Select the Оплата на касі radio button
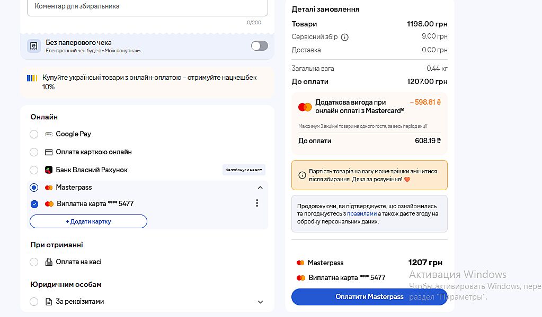 click(x=34, y=262)
